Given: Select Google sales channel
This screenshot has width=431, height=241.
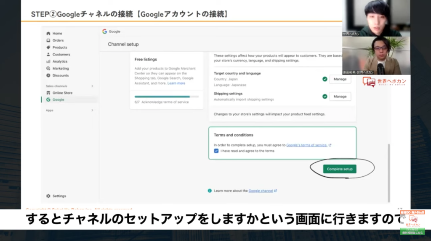Looking at the screenshot, I should point(58,100).
